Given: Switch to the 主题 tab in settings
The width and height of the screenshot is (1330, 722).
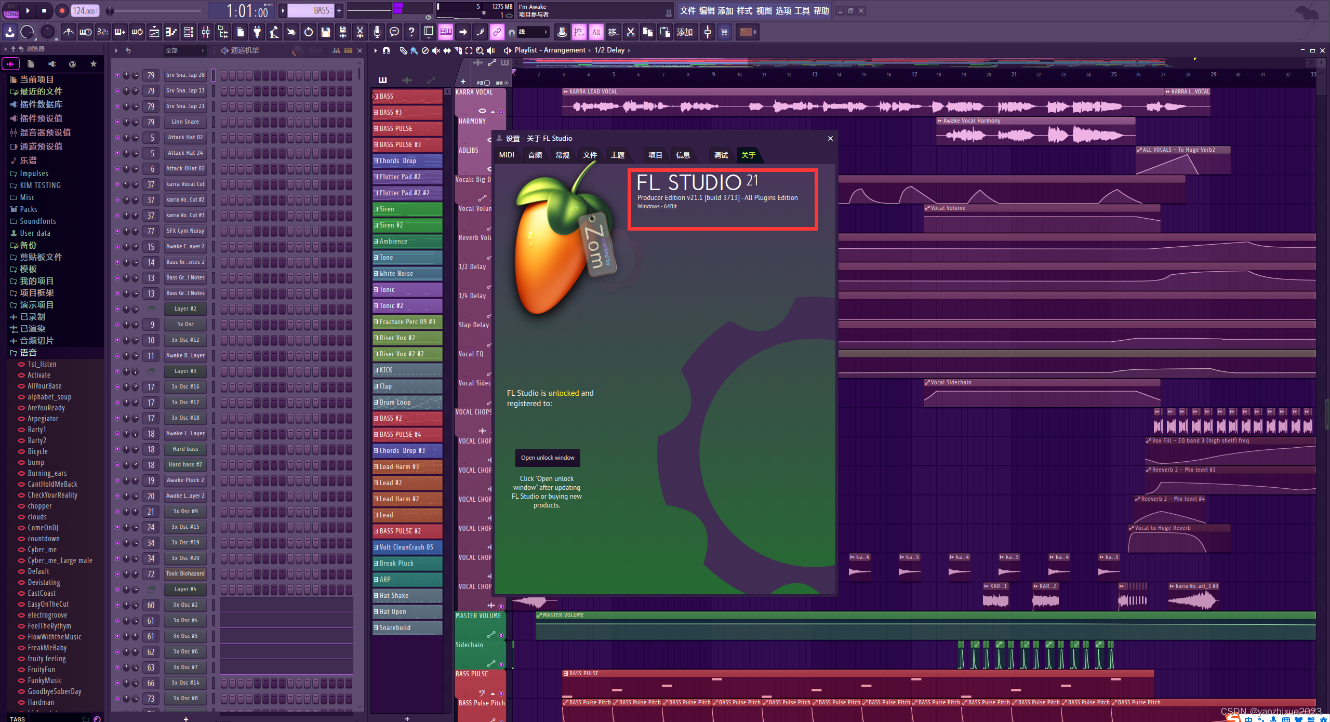Looking at the screenshot, I should click(617, 155).
